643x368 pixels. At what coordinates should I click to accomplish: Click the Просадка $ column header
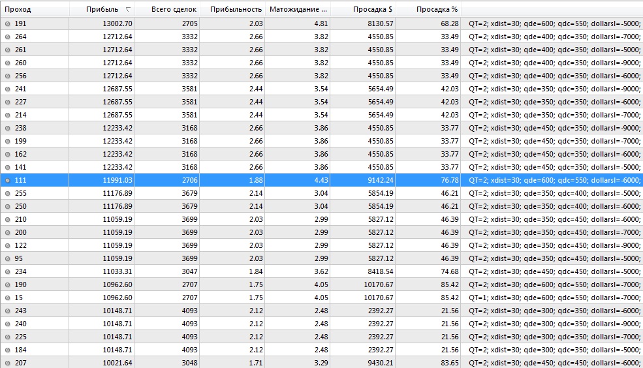click(363, 9)
